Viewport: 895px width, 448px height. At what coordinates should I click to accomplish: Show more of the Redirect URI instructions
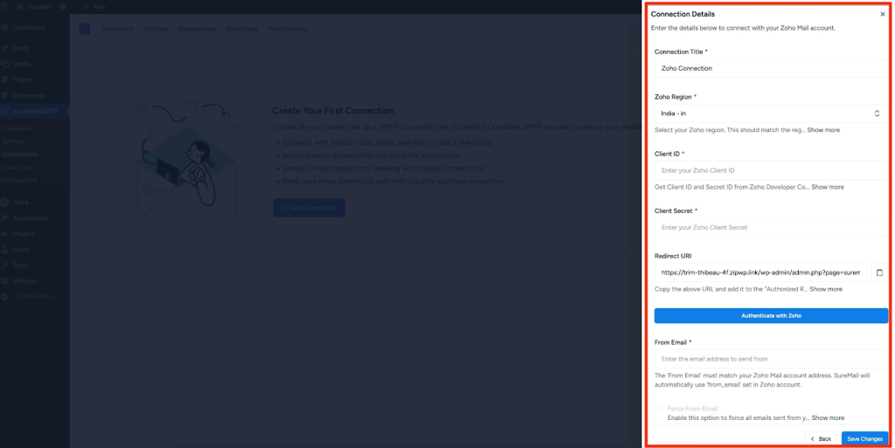(x=825, y=289)
